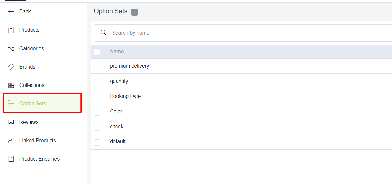Screen dimensions: 392x184
Task: Click the Product Enquiries question icon
Action: coord(11,159)
